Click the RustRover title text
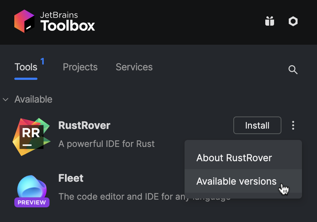This screenshot has width=317, height=222. [84, 125]
